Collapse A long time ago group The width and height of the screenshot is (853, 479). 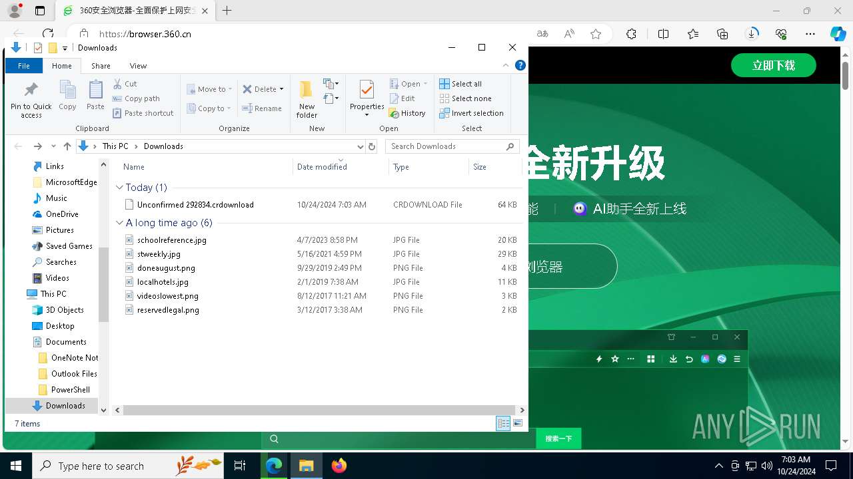pos(120,223)
